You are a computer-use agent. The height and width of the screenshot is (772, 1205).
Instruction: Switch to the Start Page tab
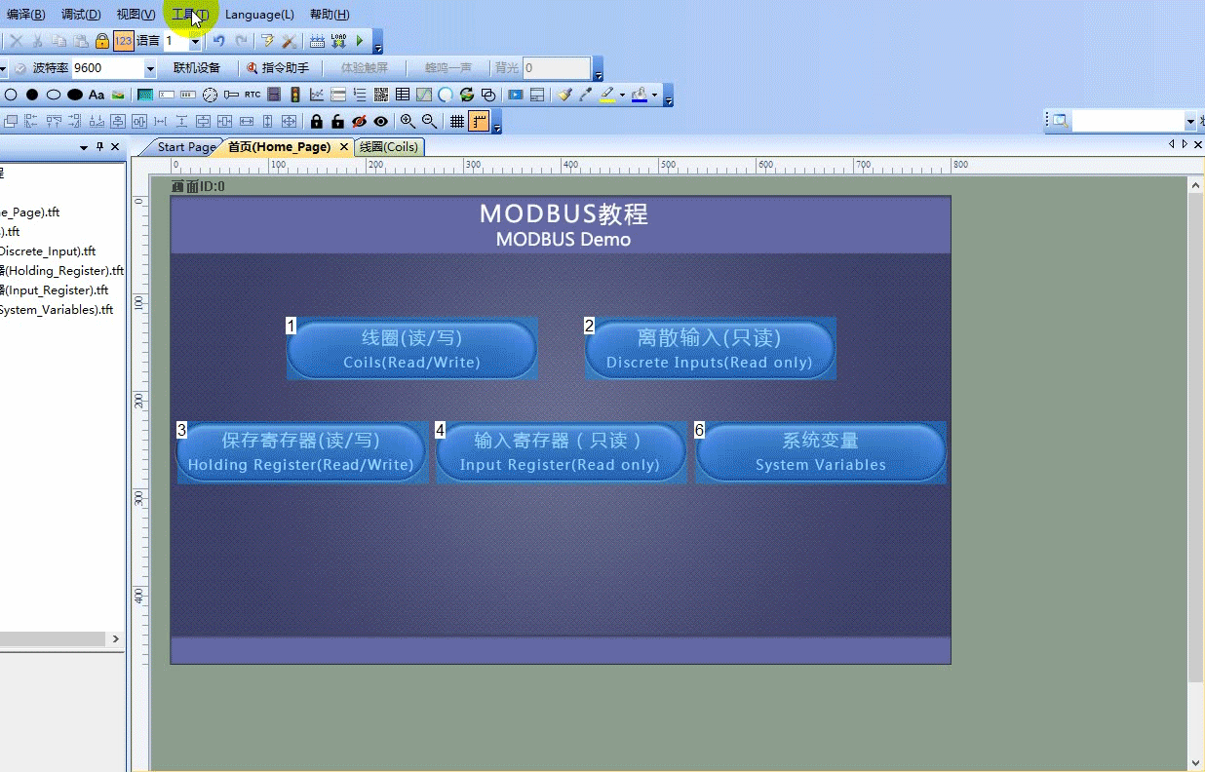click(x=186, y=147)
